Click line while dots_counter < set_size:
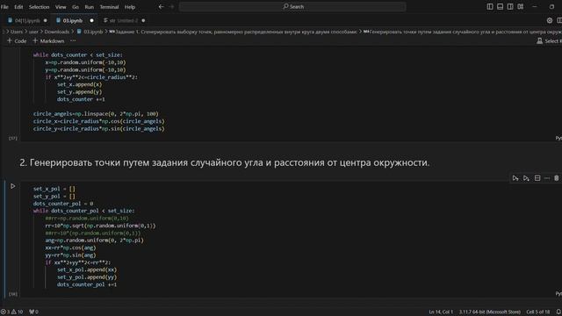The width and height of the screenshot is (562, 316). tap(78, 54)
